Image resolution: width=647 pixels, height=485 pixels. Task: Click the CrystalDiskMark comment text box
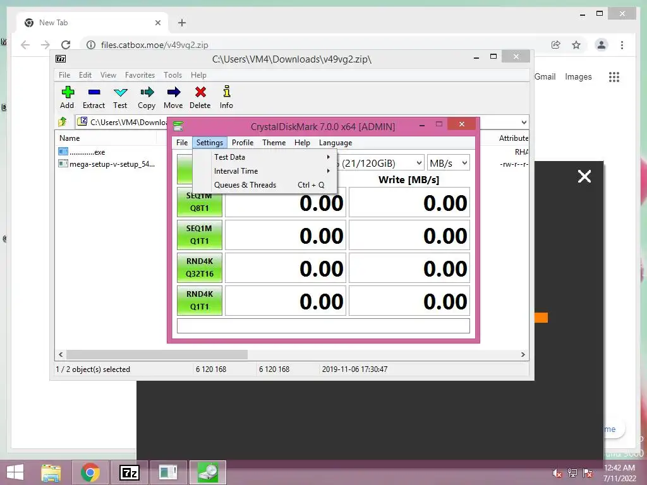[x=323, y=326]
